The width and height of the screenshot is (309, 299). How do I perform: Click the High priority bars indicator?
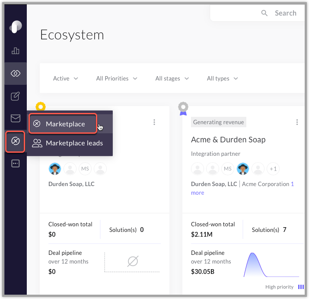pos(301,287)
